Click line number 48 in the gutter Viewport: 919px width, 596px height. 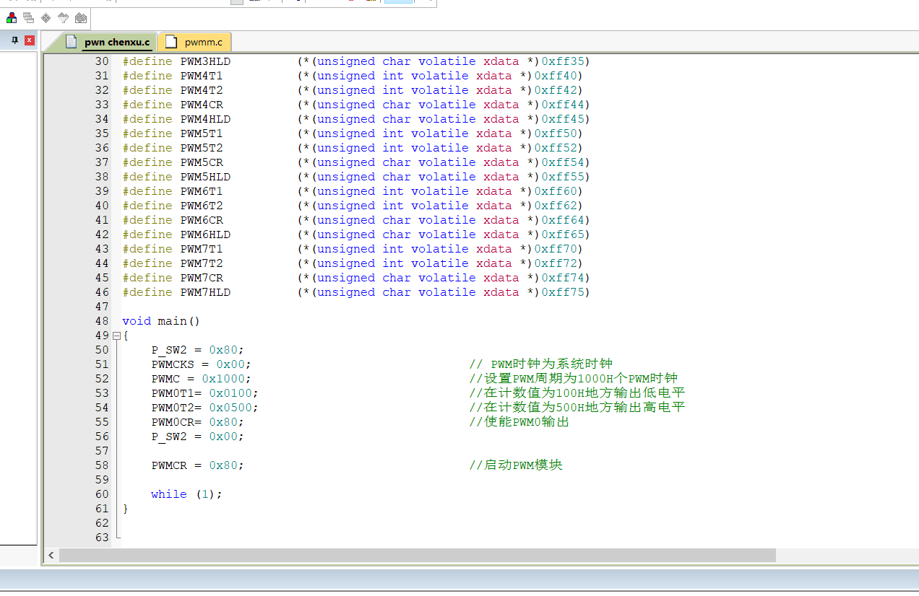point(101,321)
